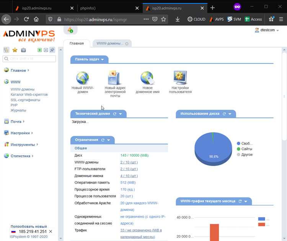287x241 pixels.
Task: Bookmark this page with the star icon
Action: 163,19
